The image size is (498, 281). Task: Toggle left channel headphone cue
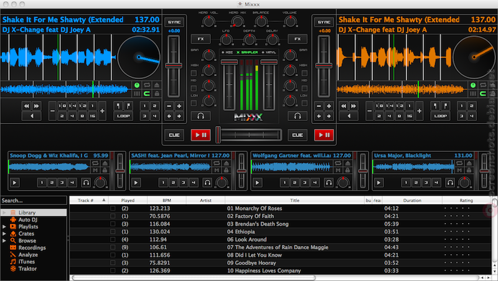(x=200, y=116)
